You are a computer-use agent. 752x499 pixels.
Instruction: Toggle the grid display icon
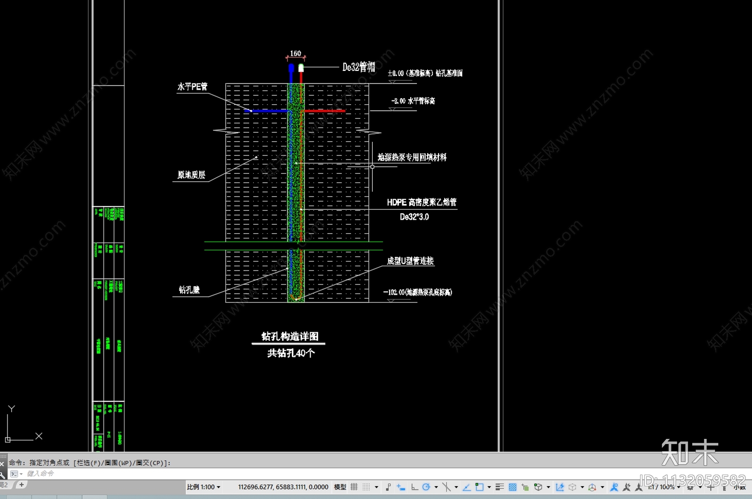tap(354, 487)
